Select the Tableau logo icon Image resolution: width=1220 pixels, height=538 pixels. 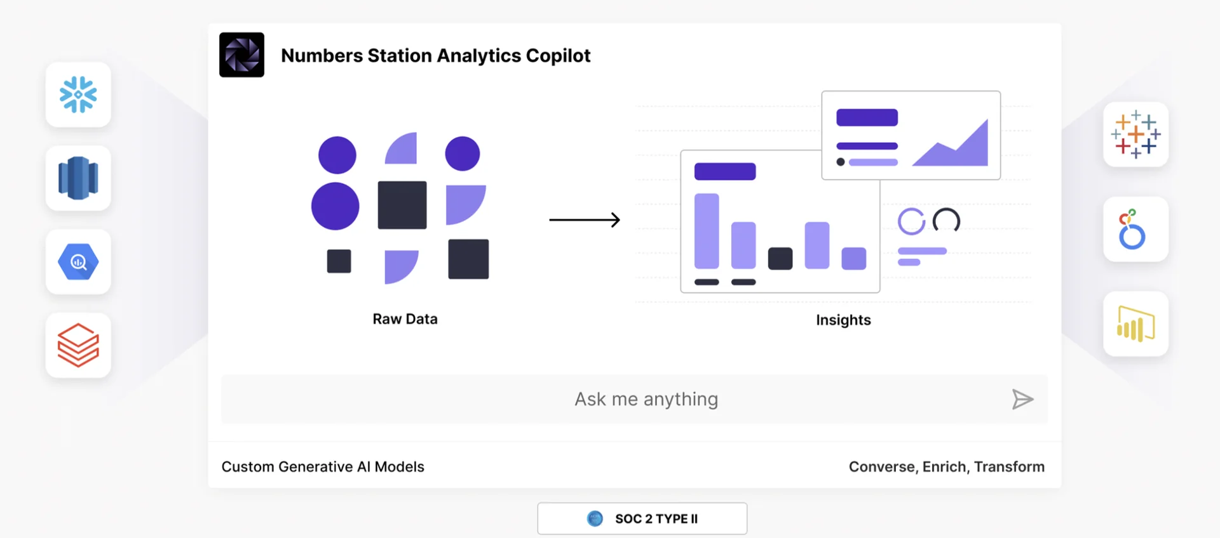1135,134
